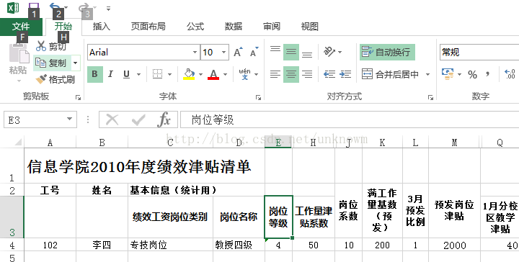This screenshot has height=262, width=519.
Task: Click the percent style icon
Action: [x=472, y=75]
